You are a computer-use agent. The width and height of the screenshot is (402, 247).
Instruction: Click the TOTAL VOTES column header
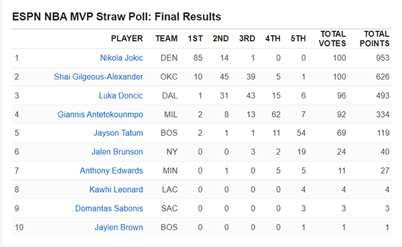coord(332,39)
